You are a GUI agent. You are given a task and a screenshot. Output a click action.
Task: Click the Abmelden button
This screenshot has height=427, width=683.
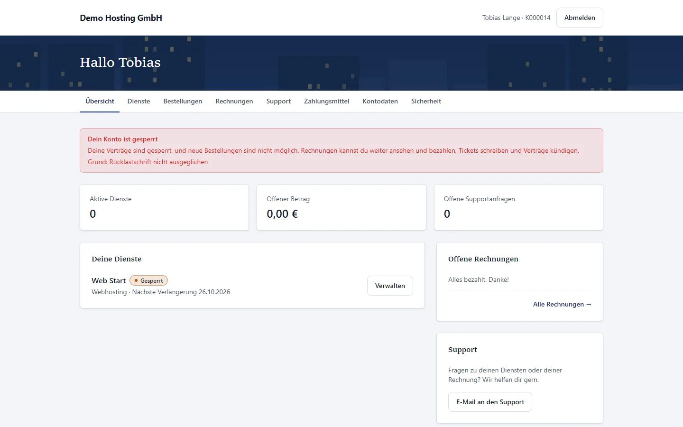pyautogui.click(x=580, y=18)
